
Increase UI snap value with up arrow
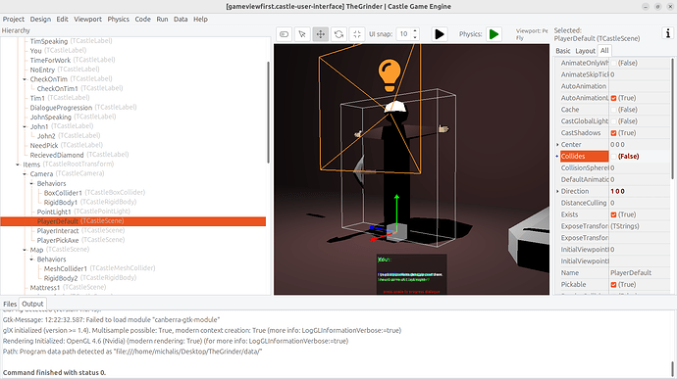[415, 31]
